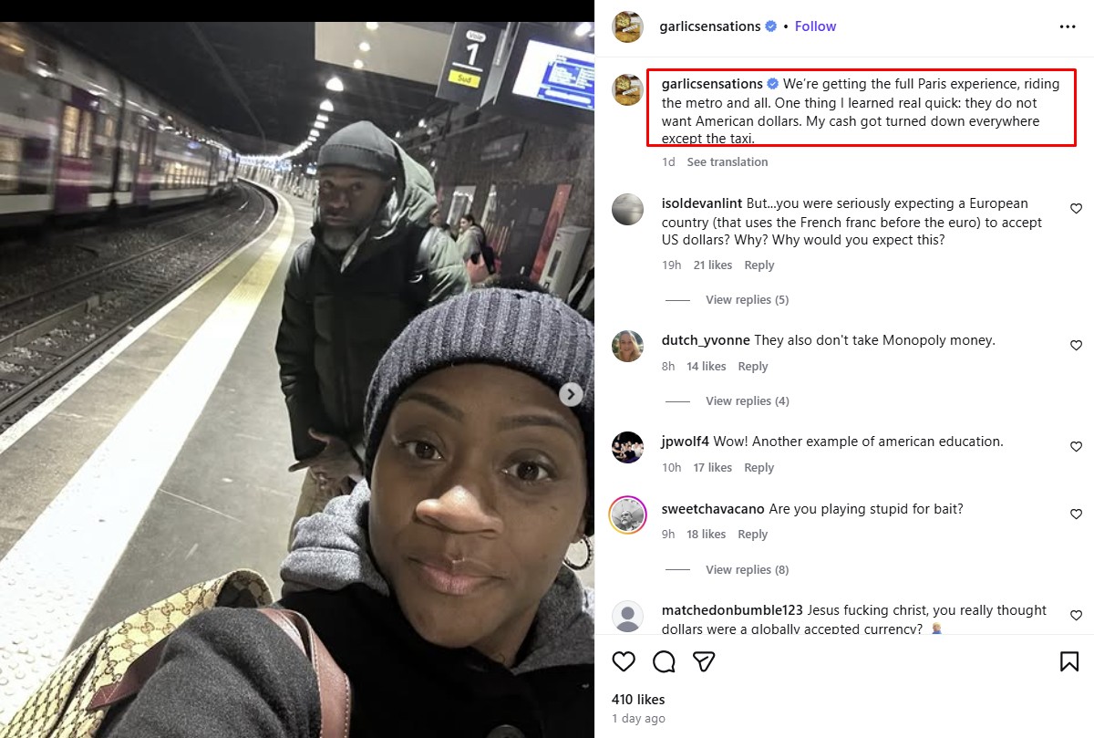Like jpwolf4's comment heart
Image resolution: width=1094 pixels, height=738 pixels.
tap(1076, 447)
